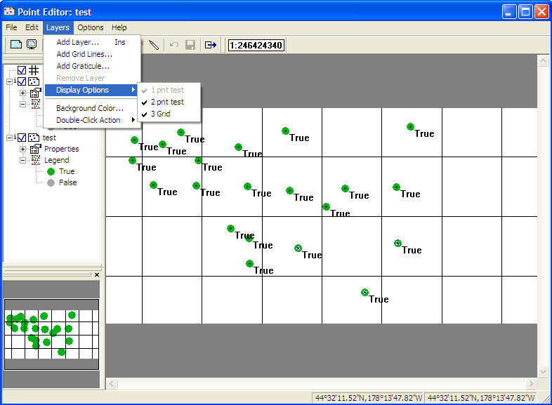This screenshot has height=405, width=552.
Task: Open the Options menu
Action: click(91, 27)
